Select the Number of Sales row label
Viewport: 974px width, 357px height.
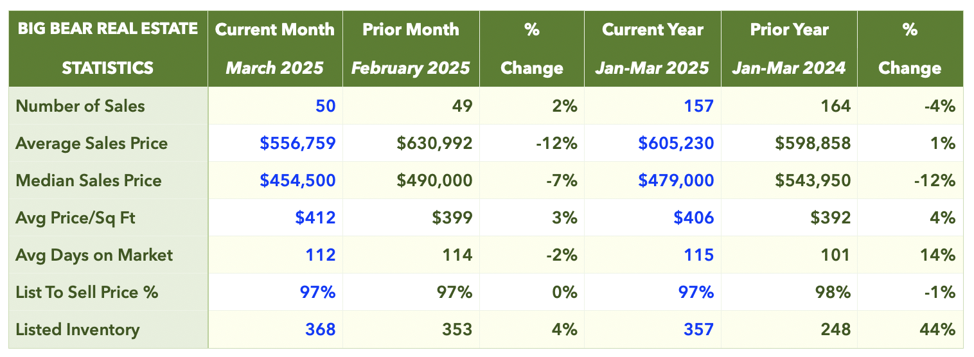80,106
